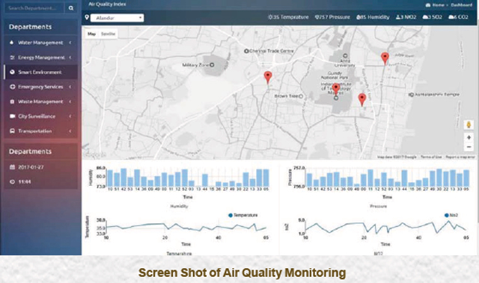Image resolution: width=479 pixels, height=283 pixels.
Task: Focus the Search Department input field
Action: tap(34, 8)
